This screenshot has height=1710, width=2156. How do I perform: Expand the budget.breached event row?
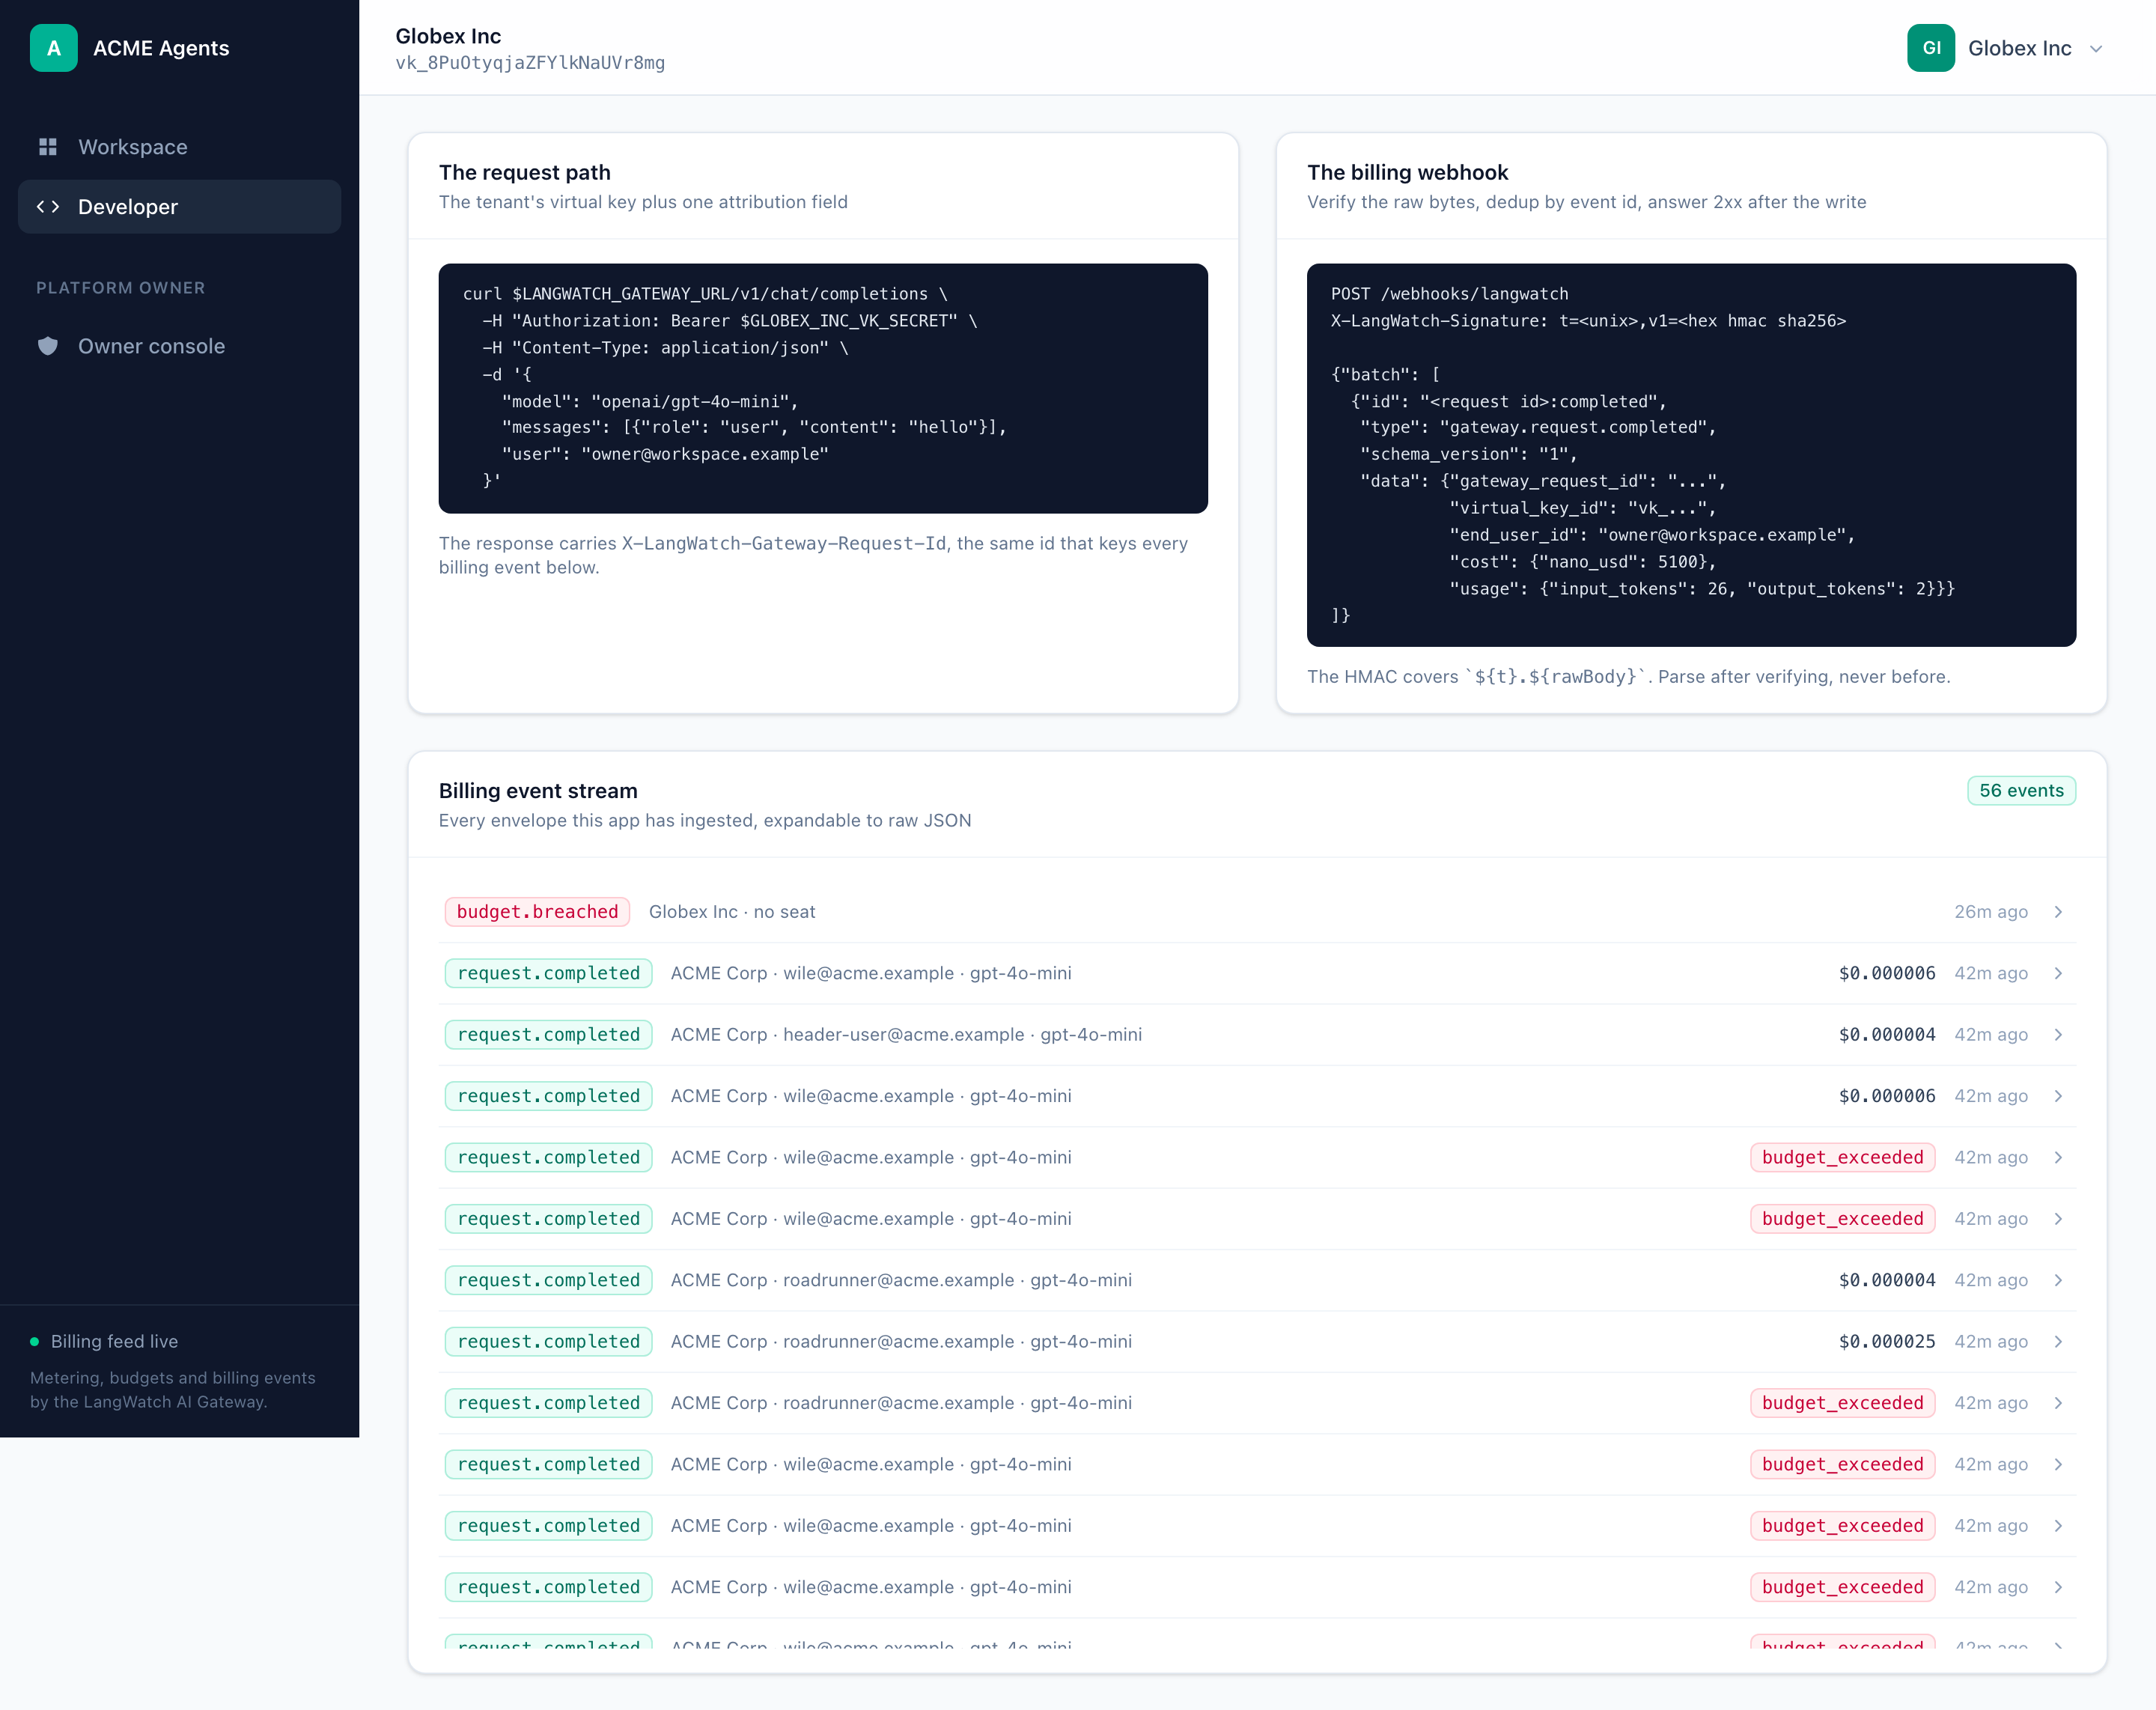pos(1257,912)
